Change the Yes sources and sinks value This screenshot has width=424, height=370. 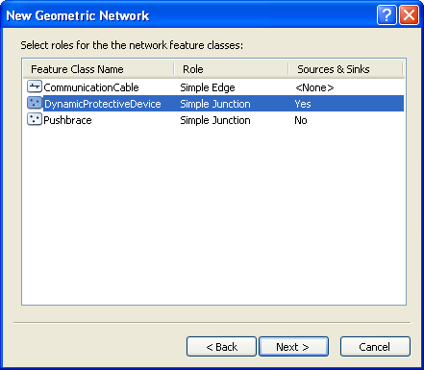(x=303, y=104)
